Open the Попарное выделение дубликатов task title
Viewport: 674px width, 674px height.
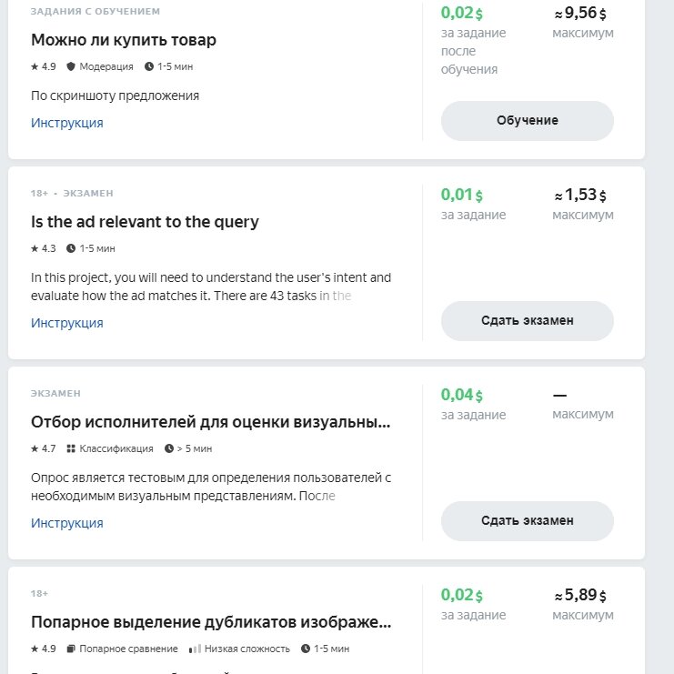coord(211,622)
